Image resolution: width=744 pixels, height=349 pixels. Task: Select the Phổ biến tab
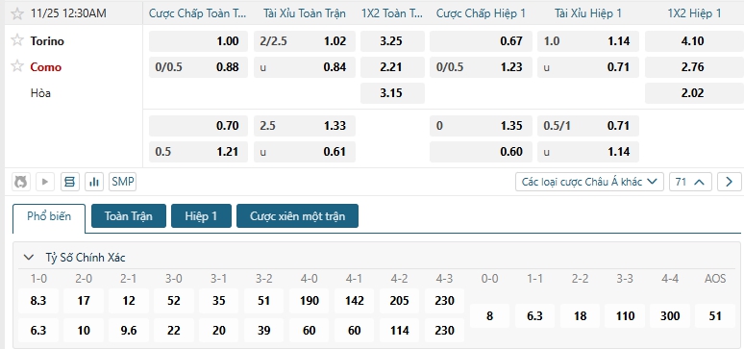49,217
